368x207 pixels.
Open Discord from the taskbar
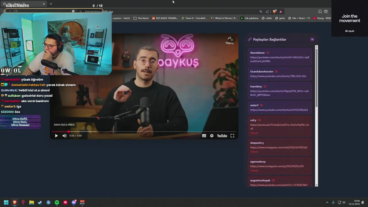tap(74, 202)
